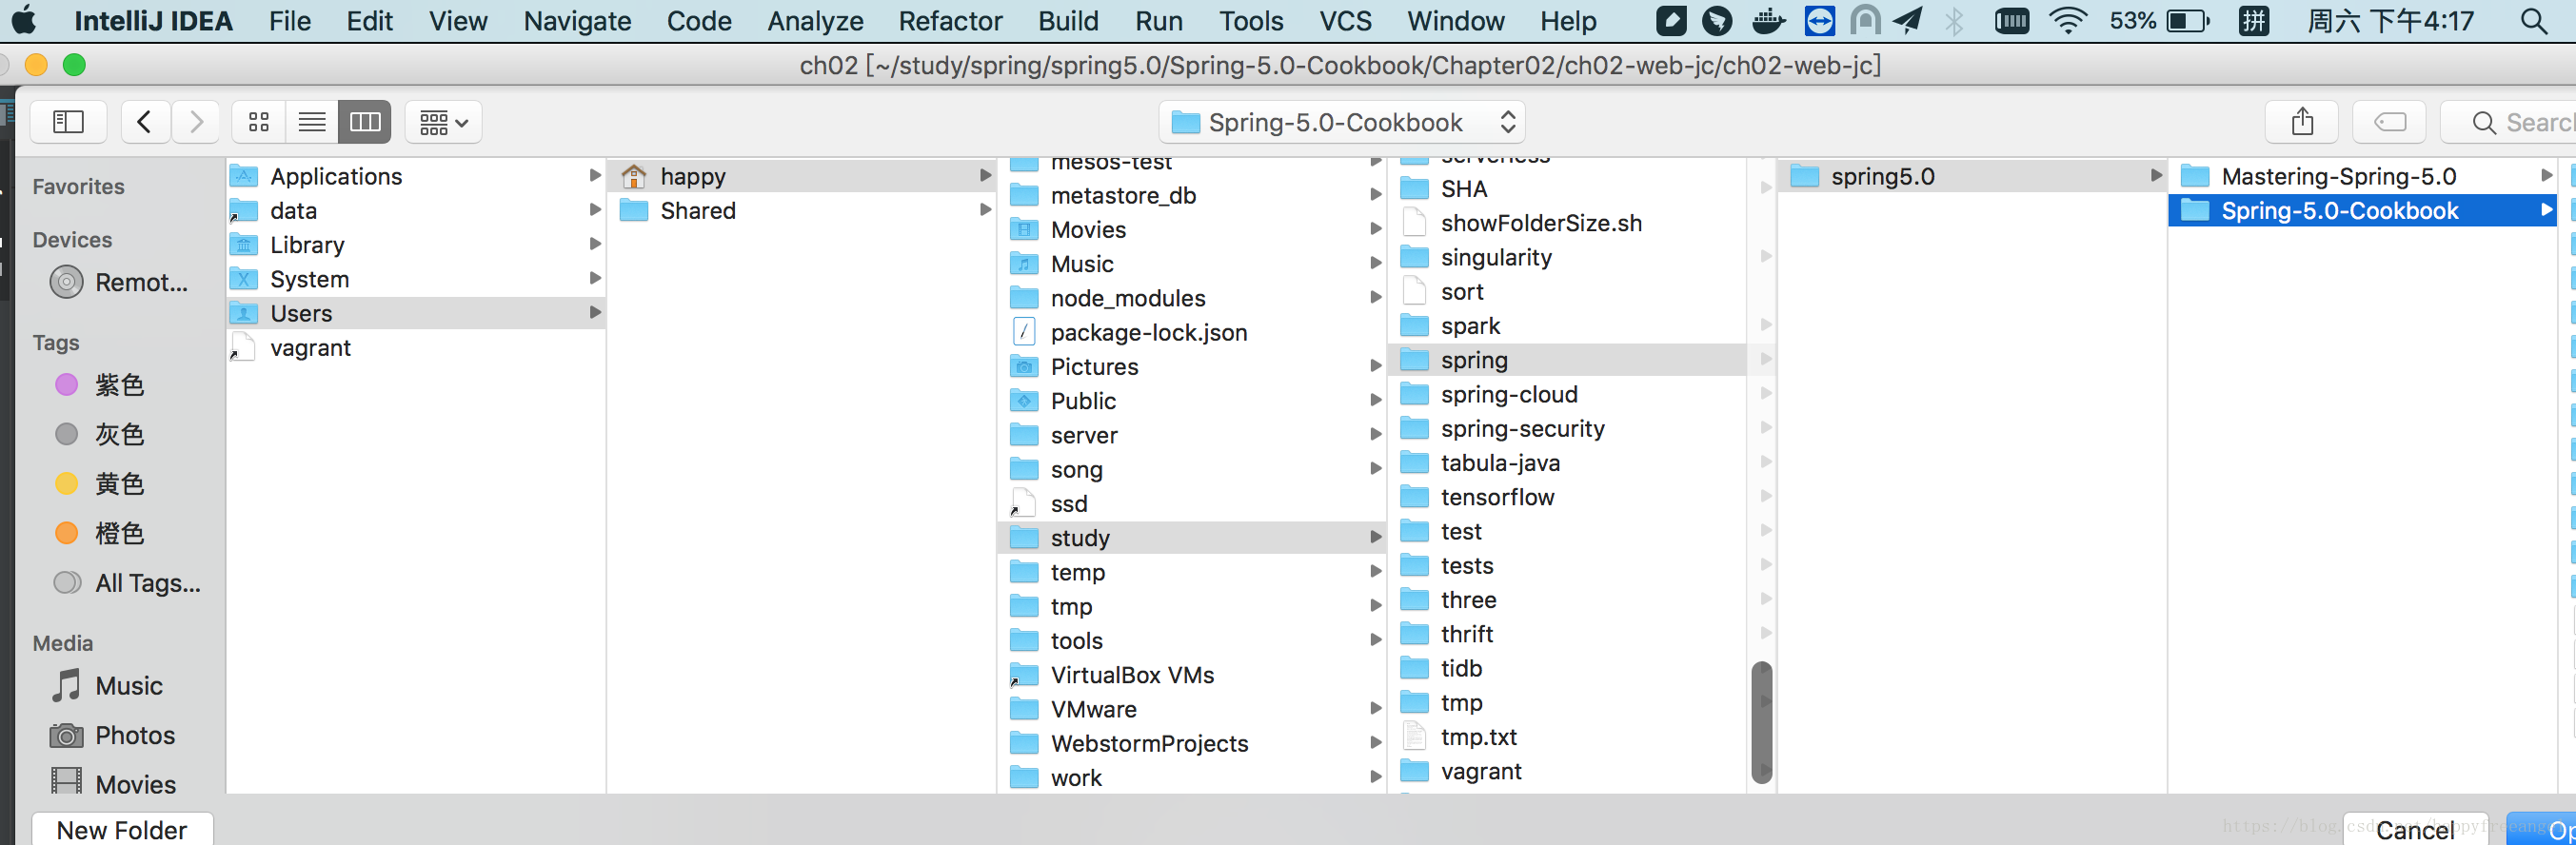Select the orange tag 橙色
2576x845 pixels.
tap(100, 533)
